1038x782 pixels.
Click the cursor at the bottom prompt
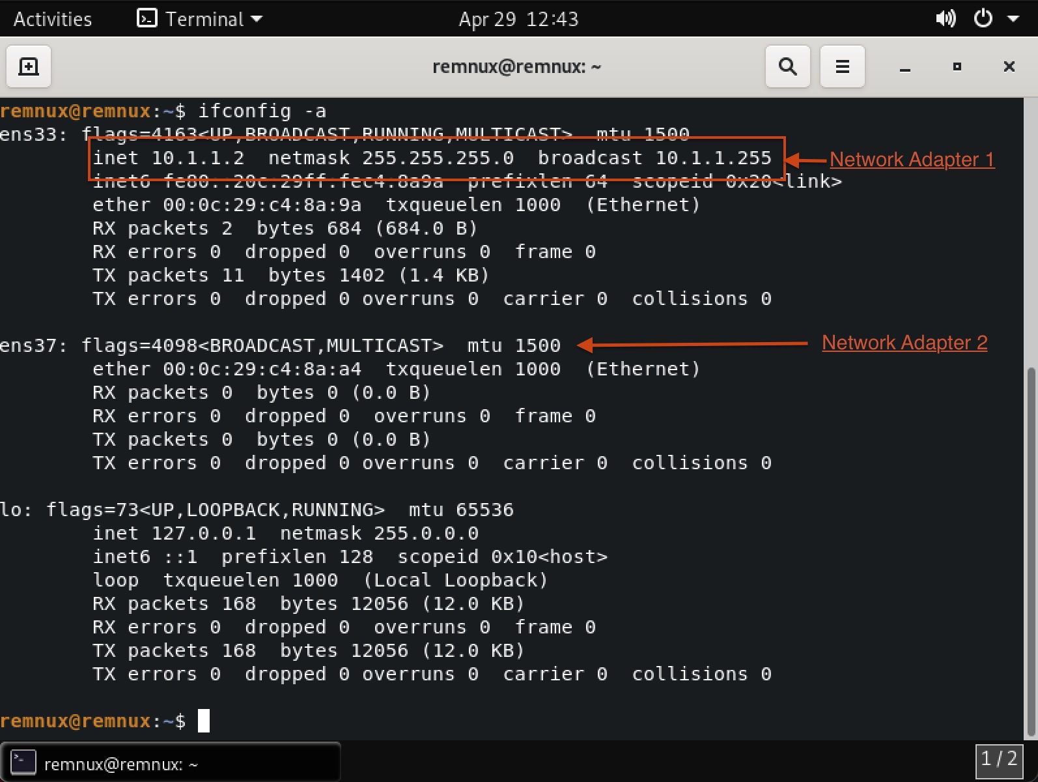pos(204,721)
